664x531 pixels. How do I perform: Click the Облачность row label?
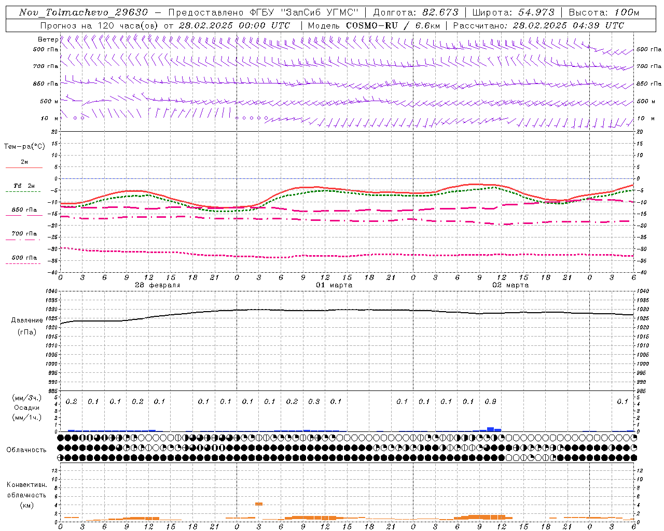(26, 450)
